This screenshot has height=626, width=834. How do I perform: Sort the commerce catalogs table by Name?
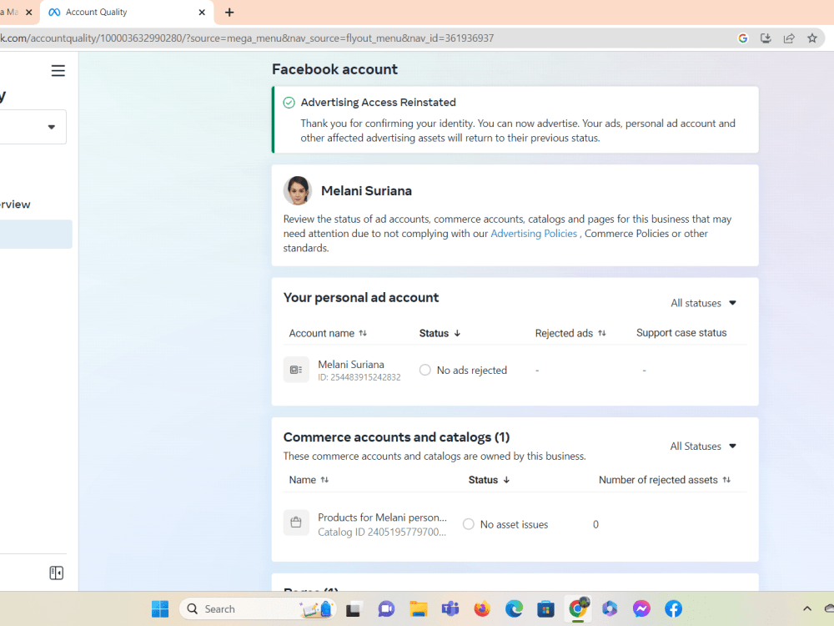coord(309,480)
